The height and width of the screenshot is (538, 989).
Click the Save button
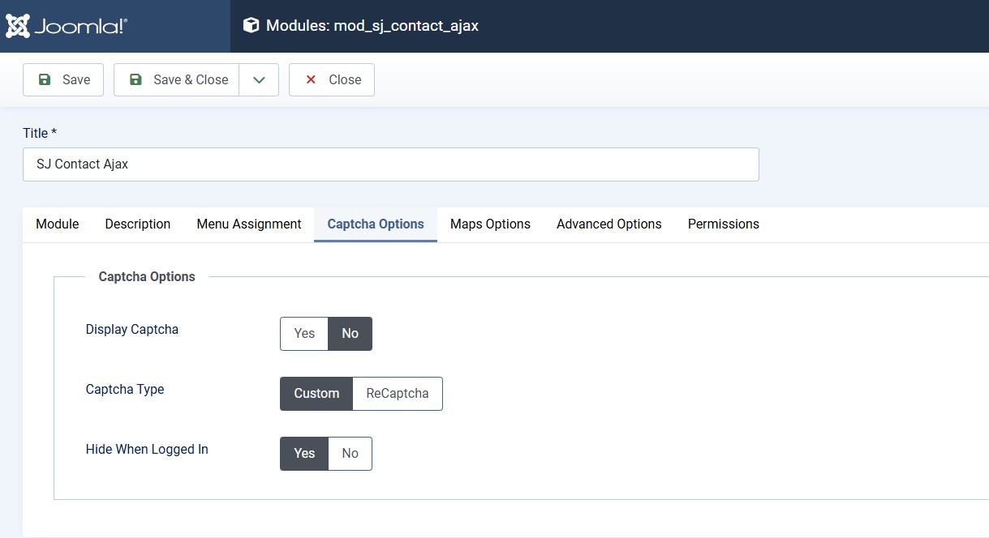click(x=63, y=79)
